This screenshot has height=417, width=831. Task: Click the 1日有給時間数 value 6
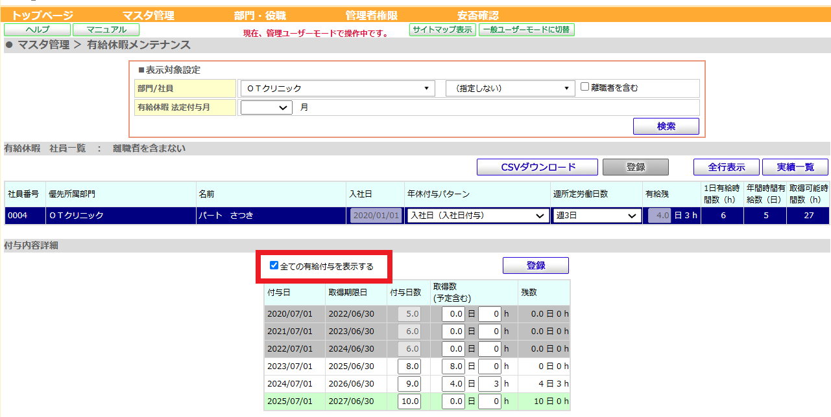723,216
